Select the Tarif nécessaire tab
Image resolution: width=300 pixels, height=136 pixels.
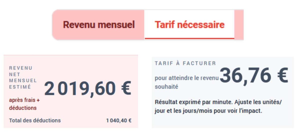click(189, 25)
